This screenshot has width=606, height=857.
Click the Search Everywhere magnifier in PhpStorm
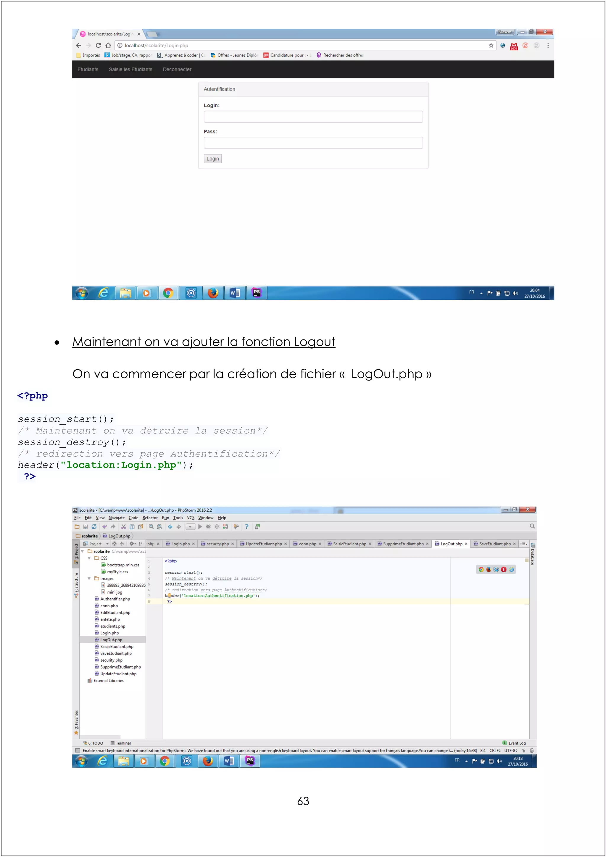point(532,526)
